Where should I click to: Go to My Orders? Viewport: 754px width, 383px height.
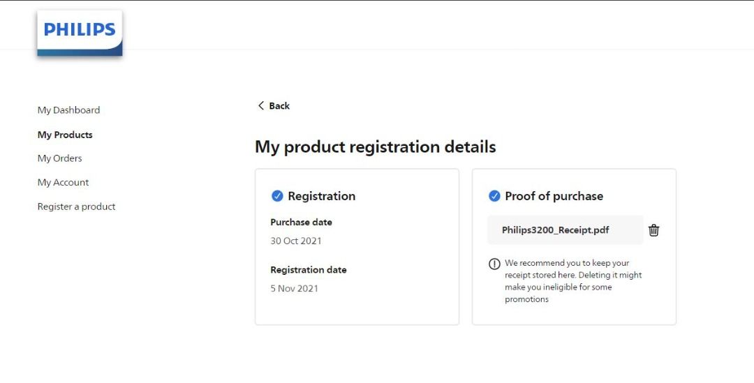click(x=59, y=158)
